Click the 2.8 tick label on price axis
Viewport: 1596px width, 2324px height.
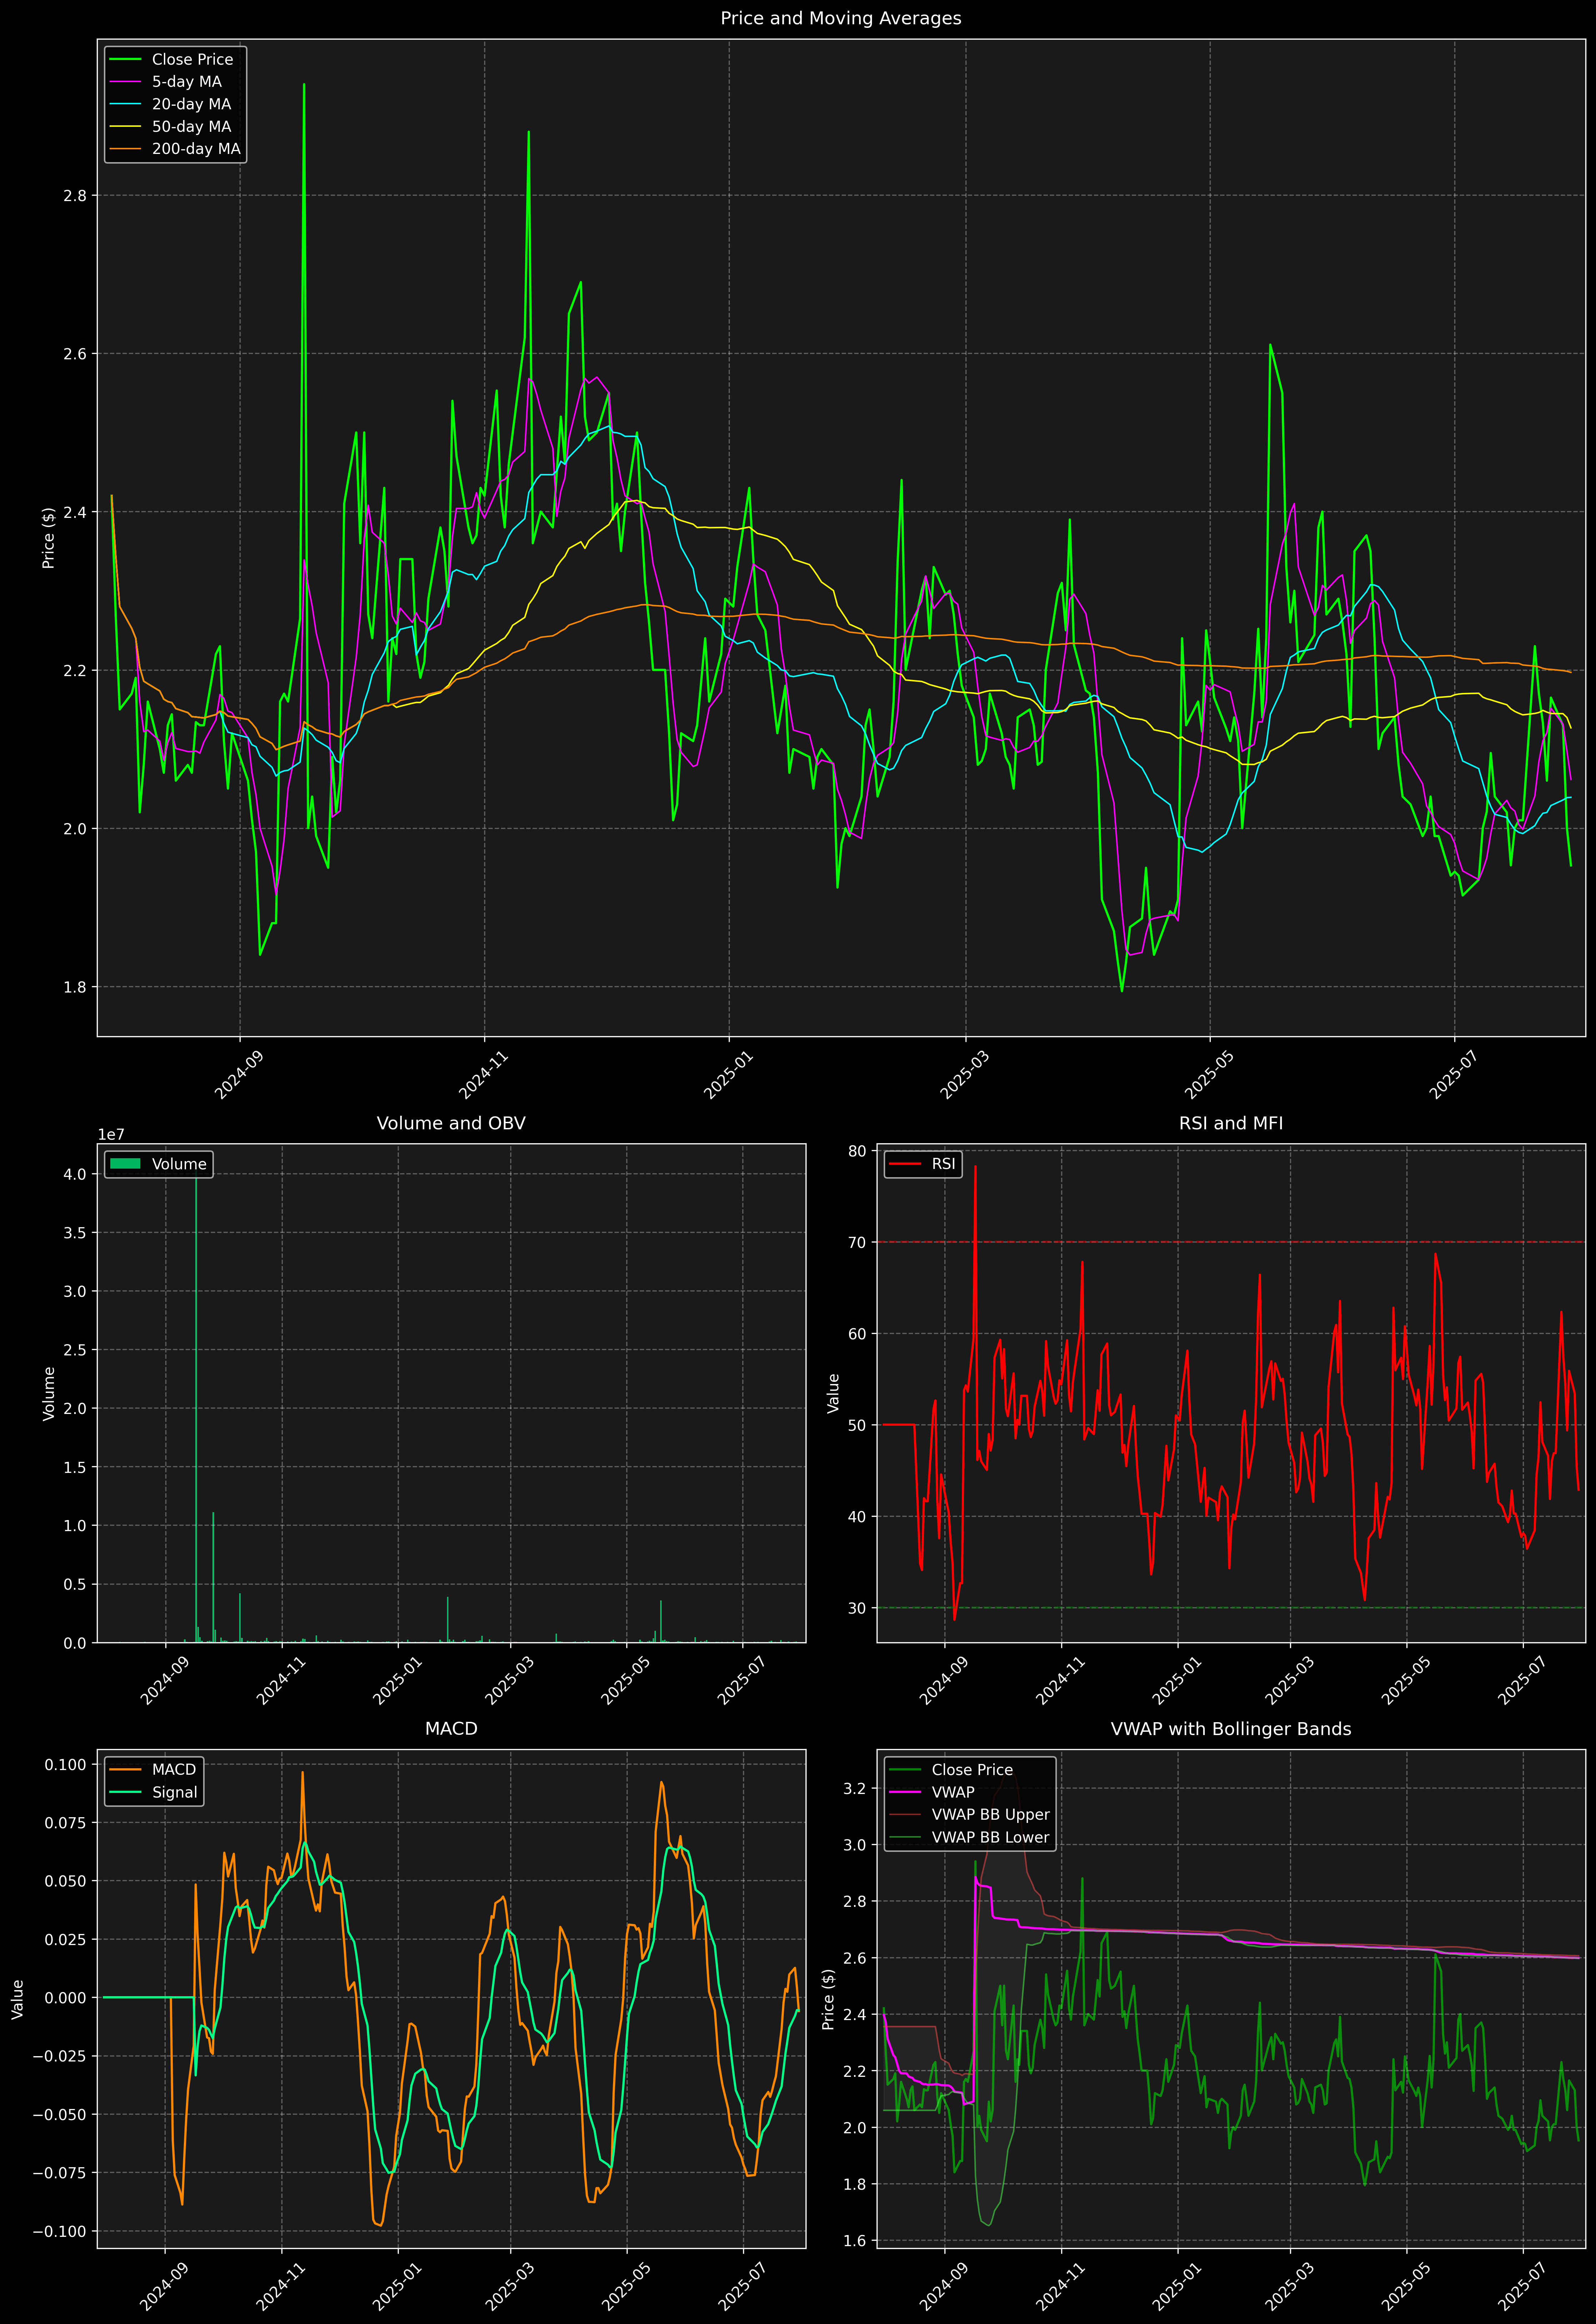point(75,196)
